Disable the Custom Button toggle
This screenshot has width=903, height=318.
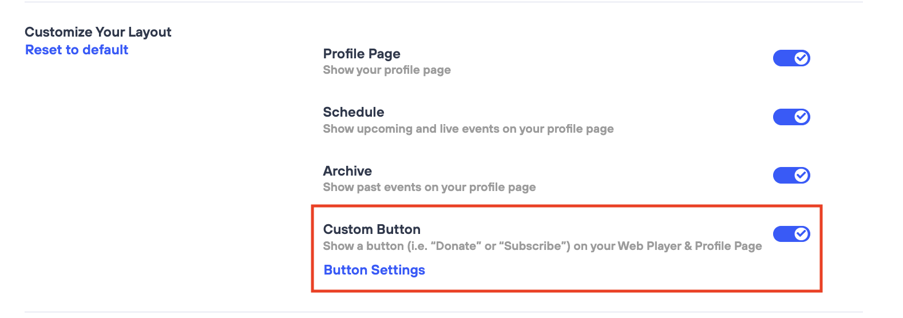(x=791, y=234)
